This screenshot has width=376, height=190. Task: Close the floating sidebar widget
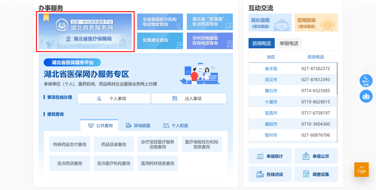point(366,70)
